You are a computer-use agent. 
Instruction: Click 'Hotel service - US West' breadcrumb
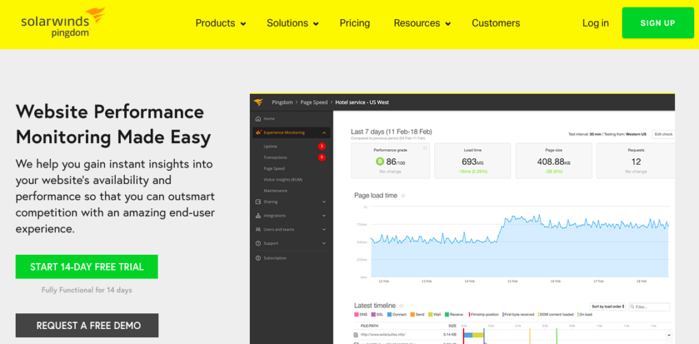tap(362, 102)
